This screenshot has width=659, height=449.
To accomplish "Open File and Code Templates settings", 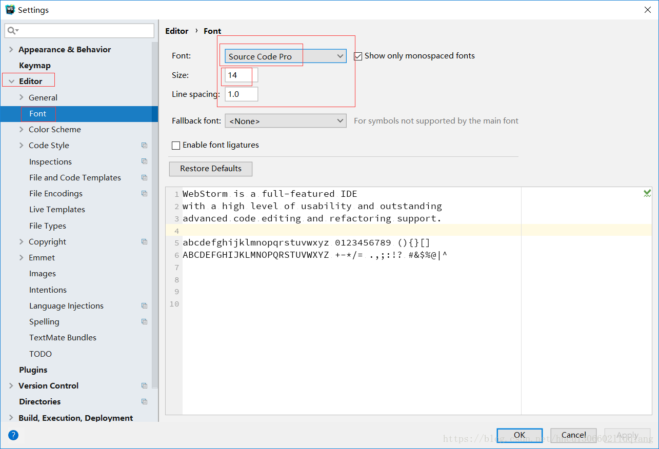I will 75,177.
